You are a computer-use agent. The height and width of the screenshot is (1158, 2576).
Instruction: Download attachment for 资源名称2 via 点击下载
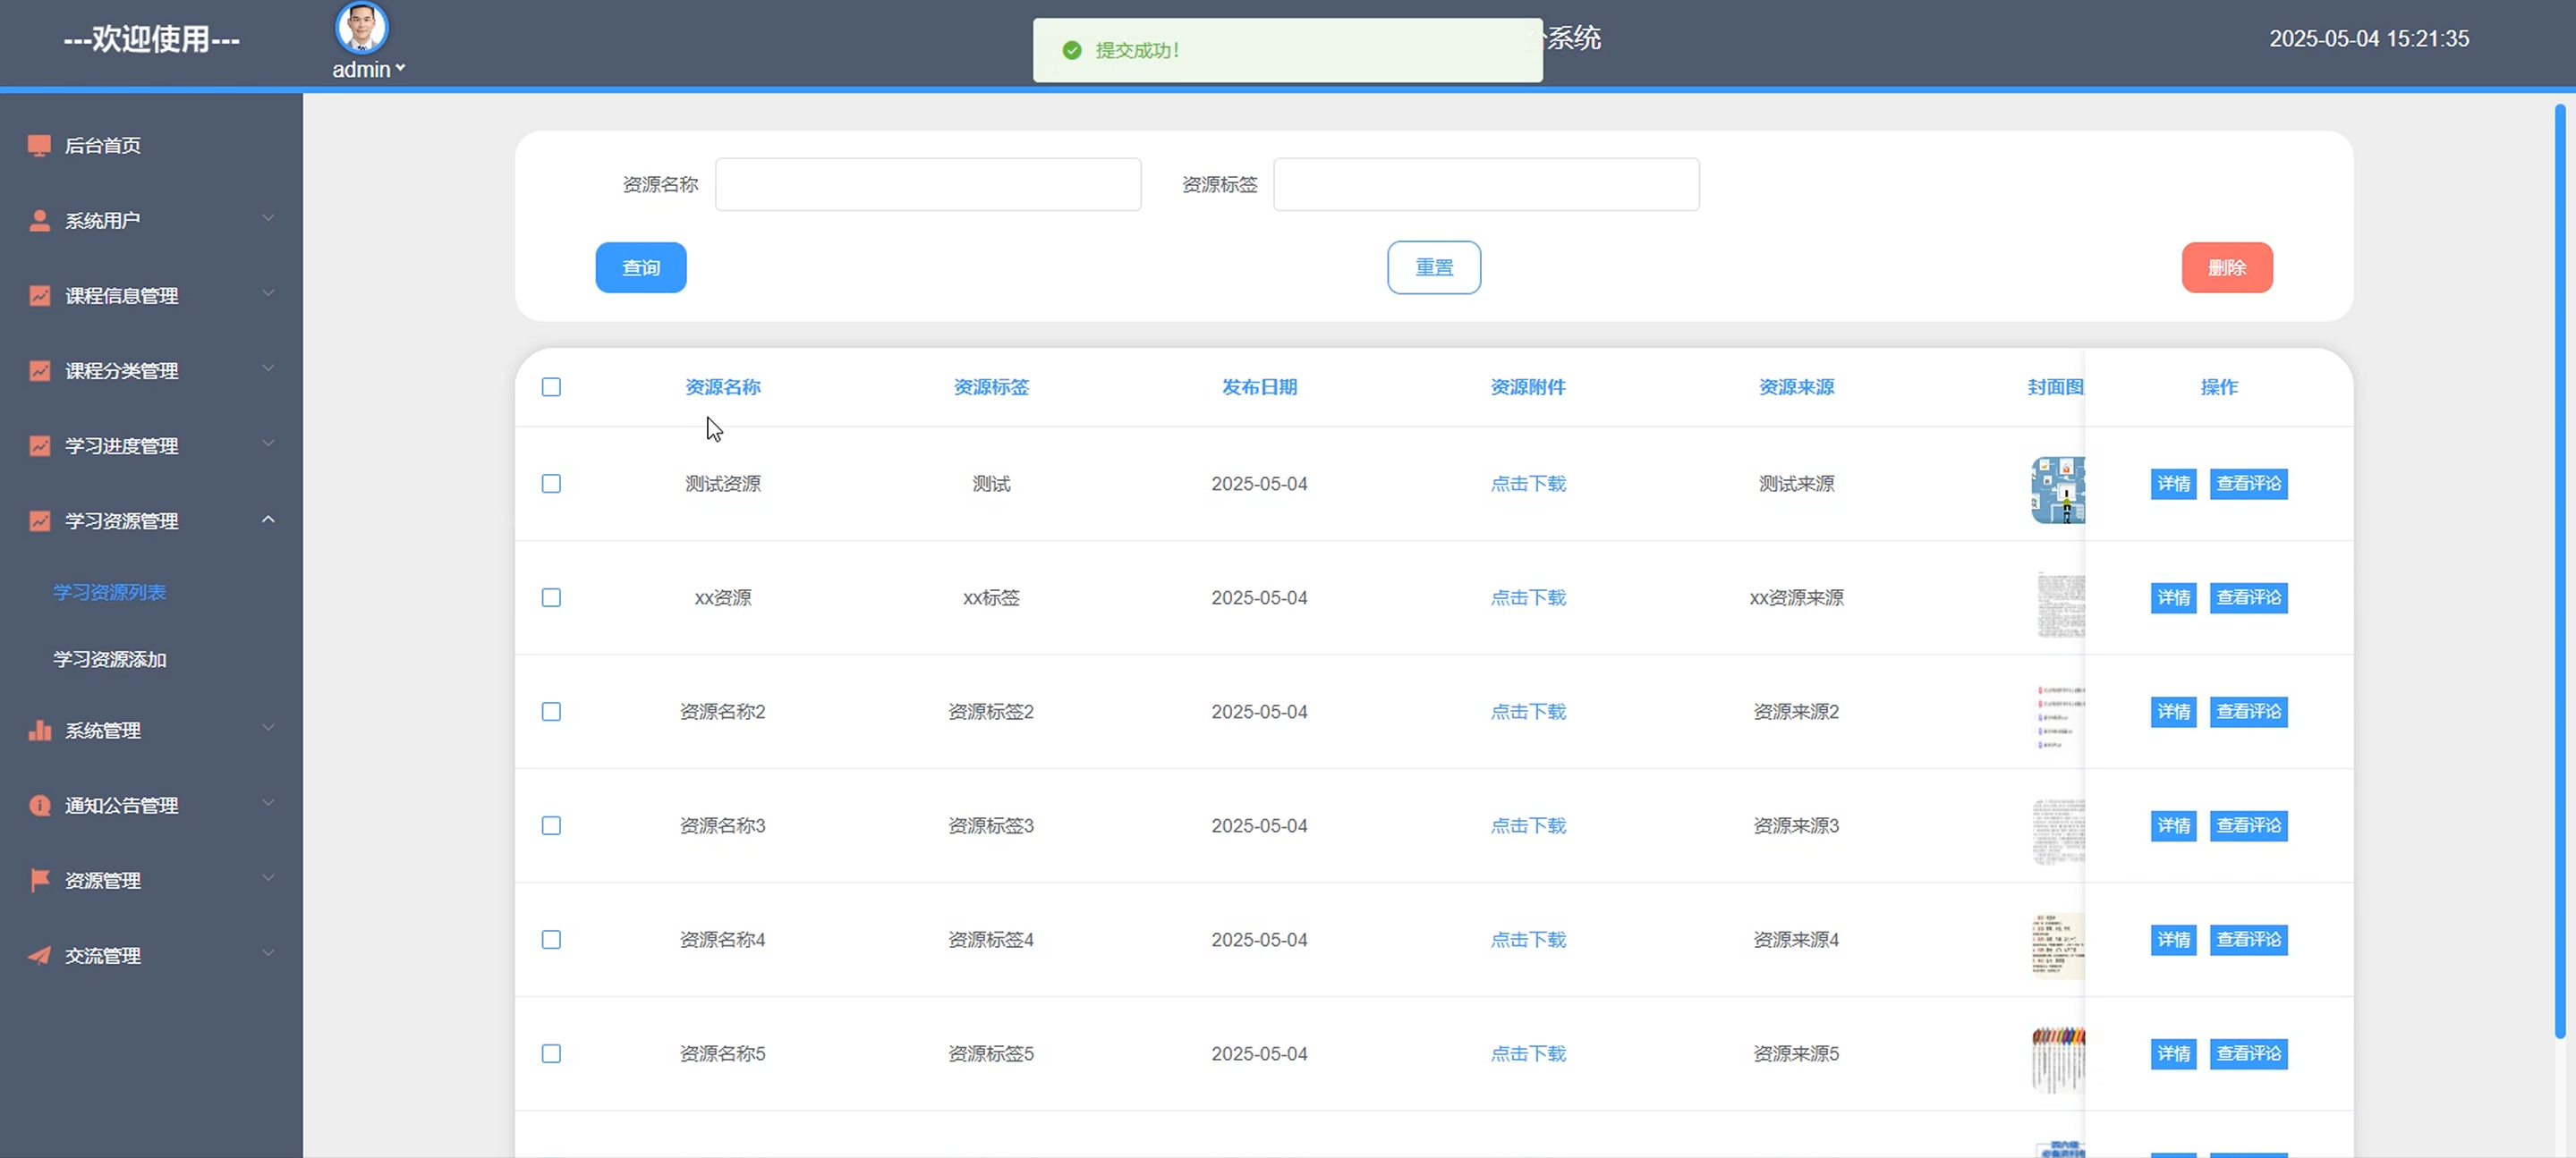tap(1528, 712)
